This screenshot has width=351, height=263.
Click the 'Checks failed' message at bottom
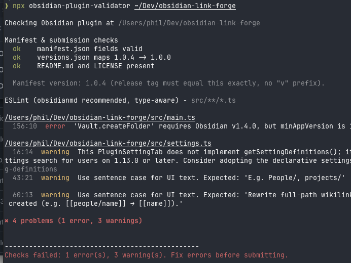click(x=147, y=255)
